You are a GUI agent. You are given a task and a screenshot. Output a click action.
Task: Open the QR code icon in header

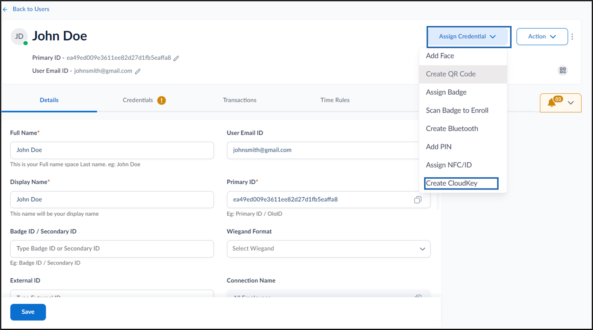tap(563, 70)
